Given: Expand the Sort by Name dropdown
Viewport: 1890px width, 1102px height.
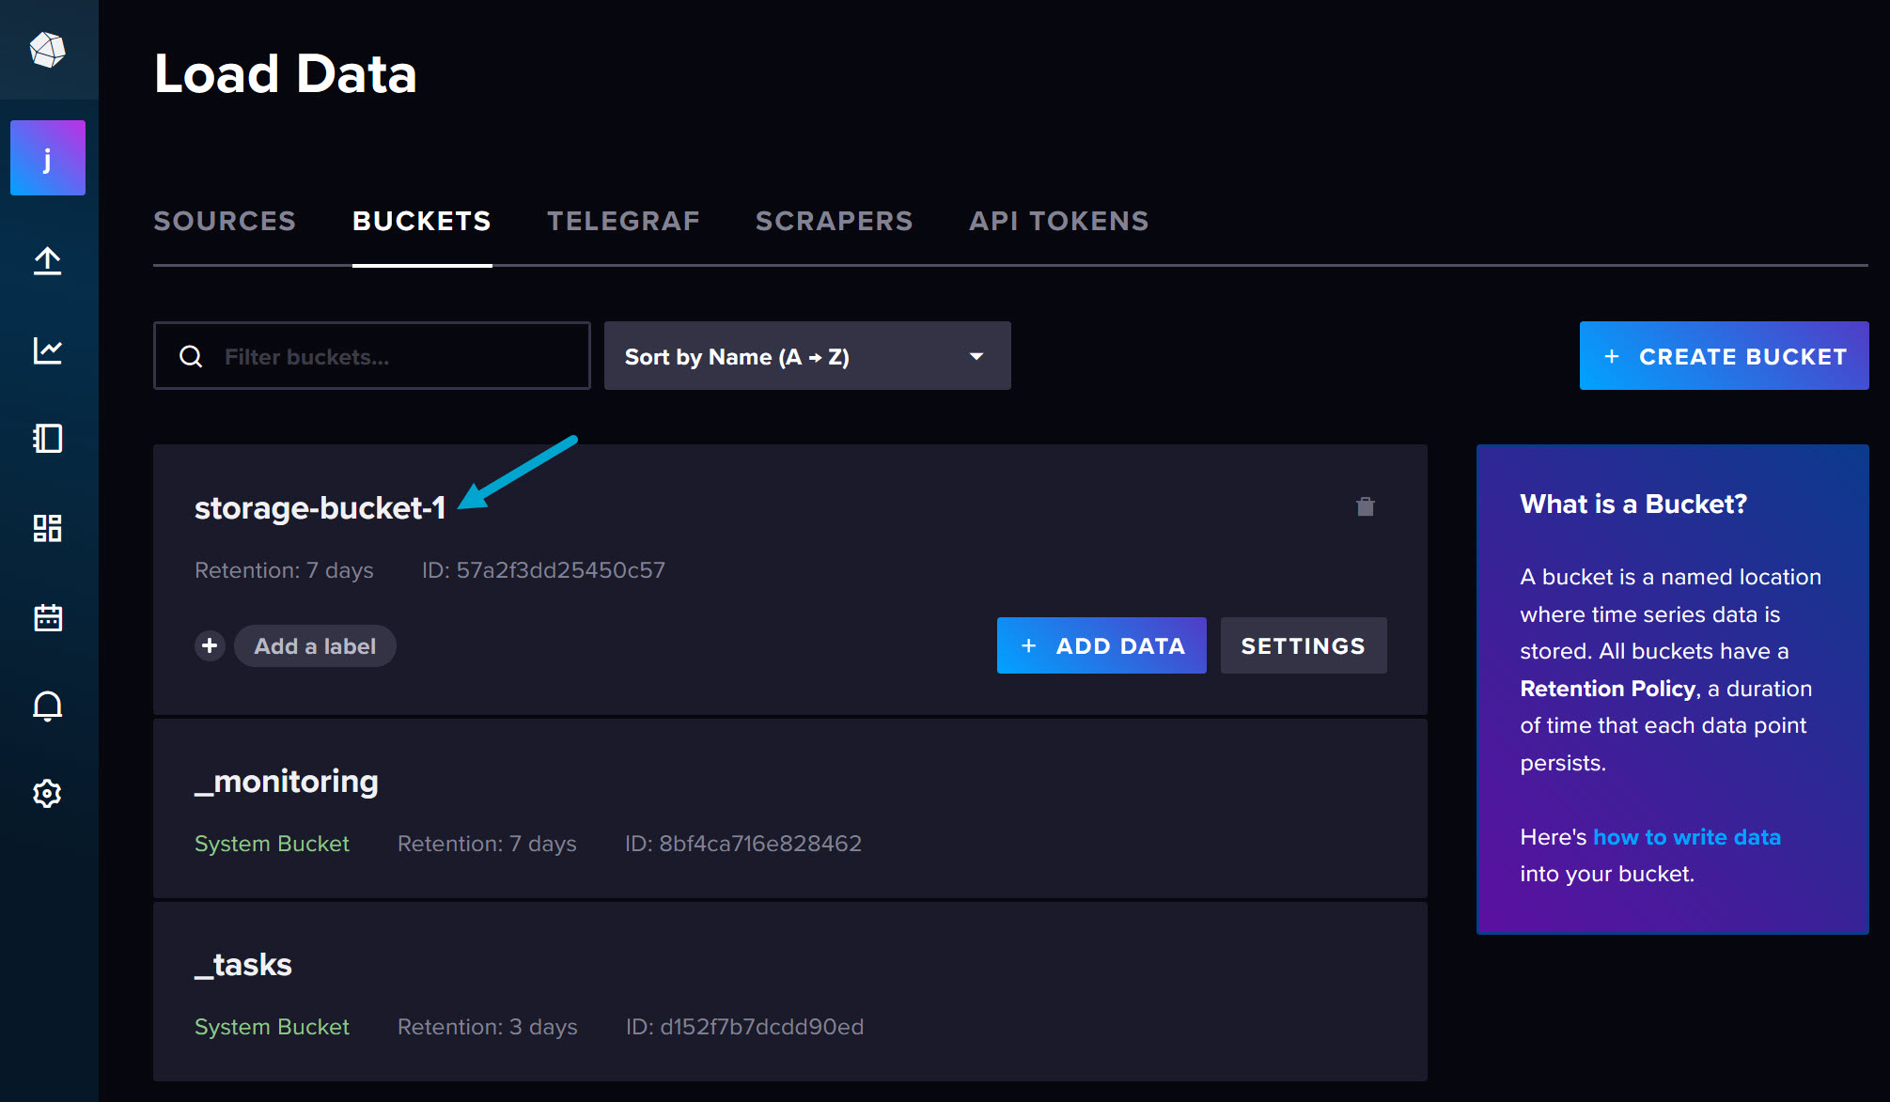Looking at the screenshot, I should point(807,356).
